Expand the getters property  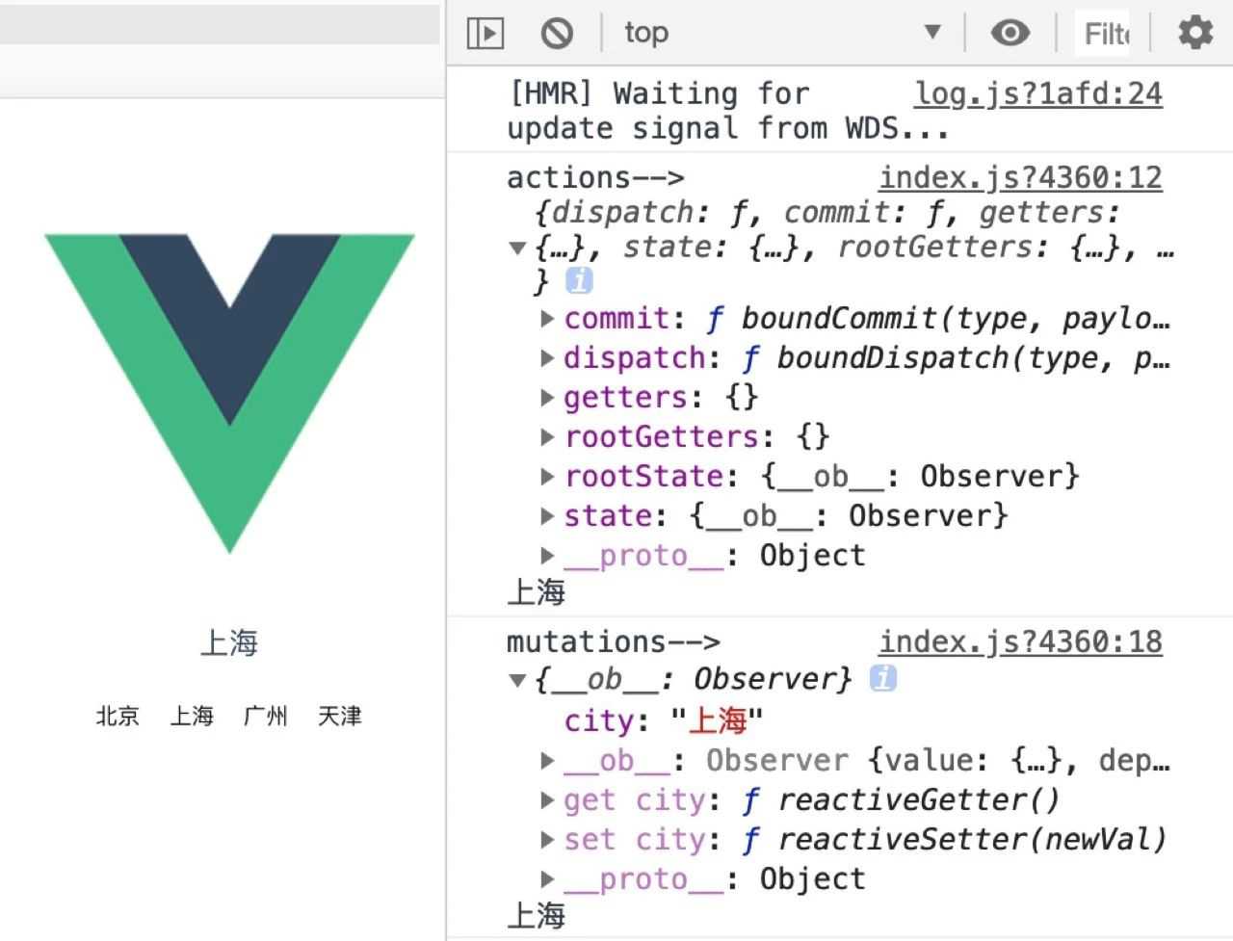click(547, 398)
